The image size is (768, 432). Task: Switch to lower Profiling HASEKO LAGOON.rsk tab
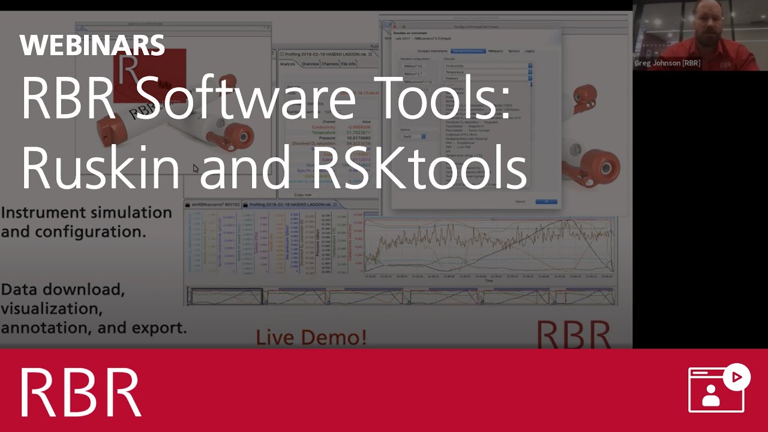(x=290, y=205)
